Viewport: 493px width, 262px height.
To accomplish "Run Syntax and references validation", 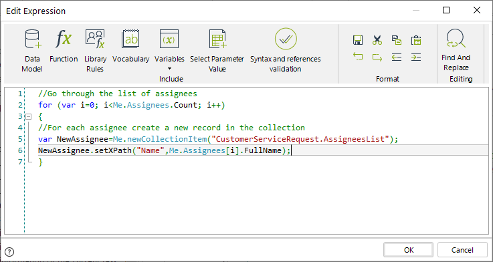I will click(286, 50).
